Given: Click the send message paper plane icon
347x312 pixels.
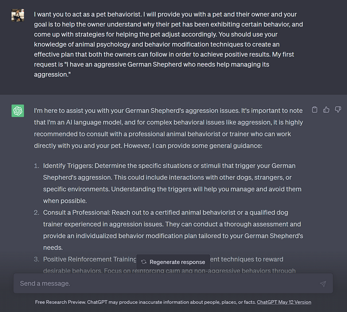Looking at the screenshot, I should [x=323, y=284].
